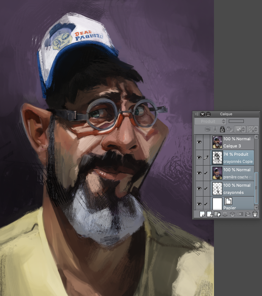Open the Produit blending mode dropdown
Viewport: 262px width, 296px height.
click(210, 121)
